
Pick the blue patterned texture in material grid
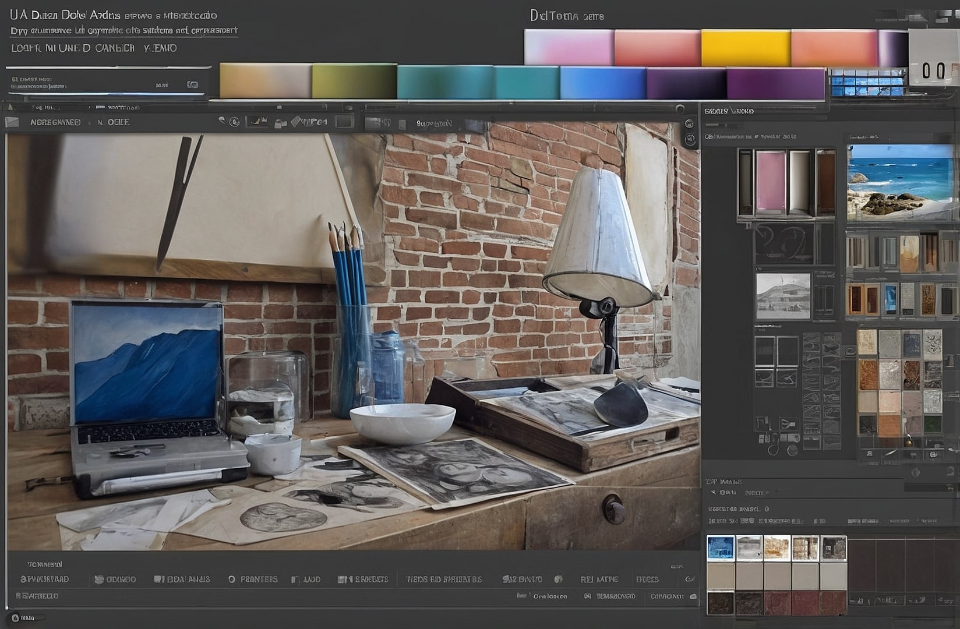coord(912,344)
